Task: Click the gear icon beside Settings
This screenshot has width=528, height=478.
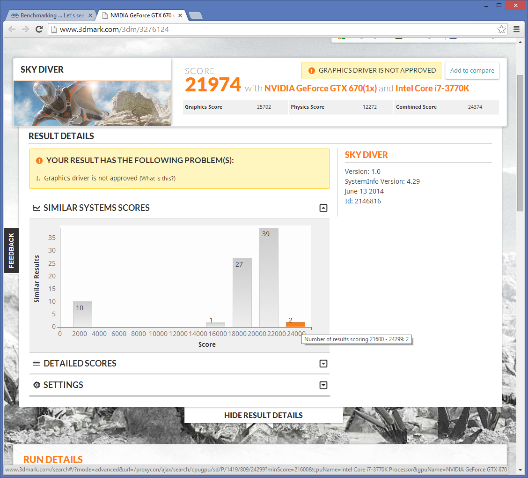Action: (37, 385)
